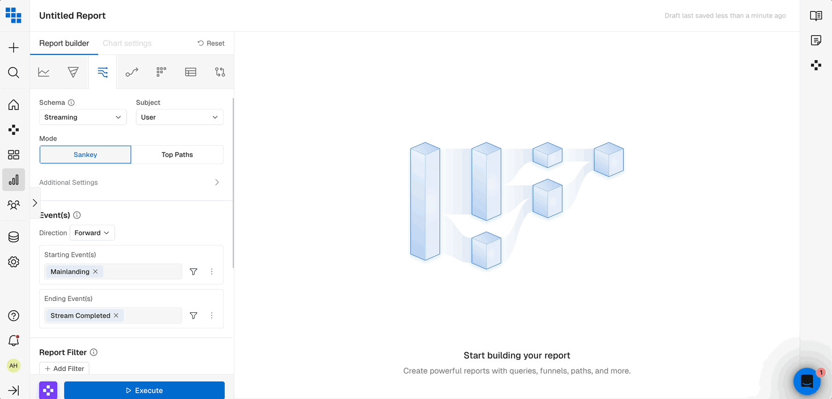
Task: Click the Reset button
Action: pos(211,43)
